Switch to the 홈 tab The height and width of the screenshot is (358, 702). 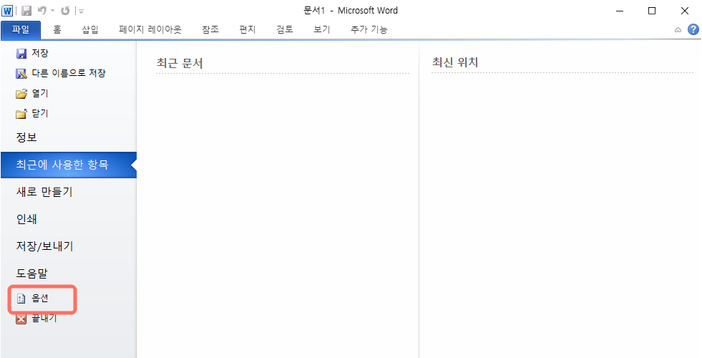pos(57,30)
